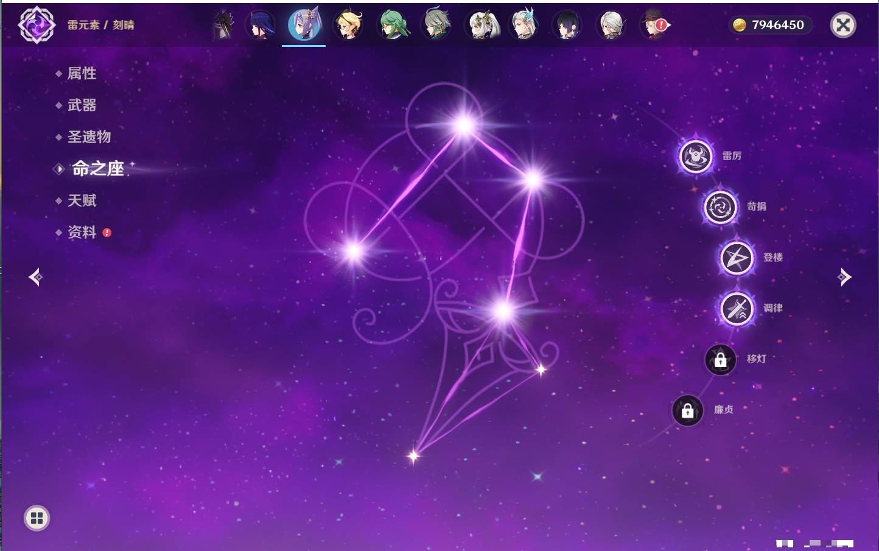Inspect the locked 廉贞 constellation node
The height and width of the screenshot is (551, 879).
point(688,411)
